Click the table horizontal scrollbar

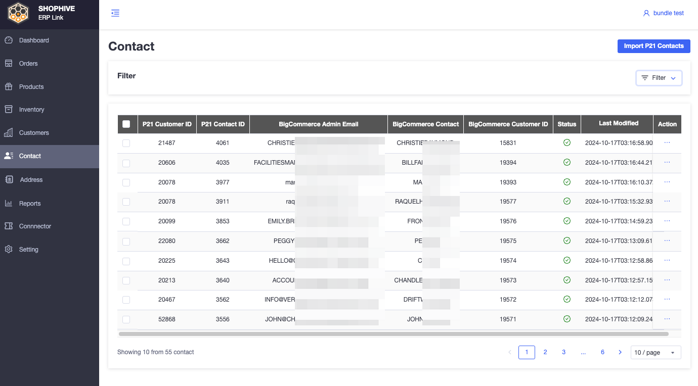[x=394, y=334]
